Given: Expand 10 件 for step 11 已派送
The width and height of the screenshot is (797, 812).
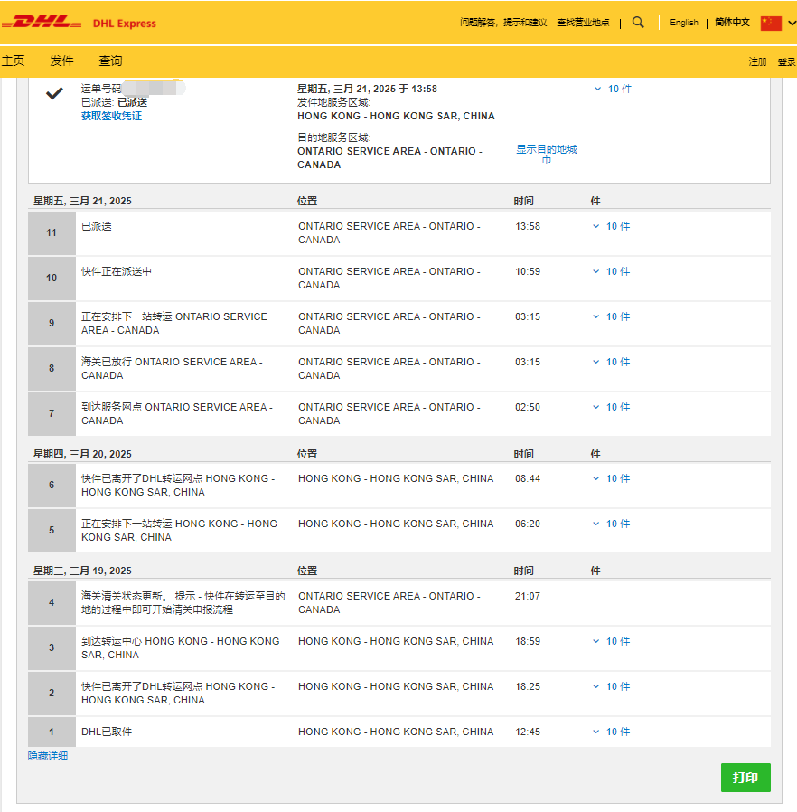Looking at the screenshot, I should click(612, 226).
